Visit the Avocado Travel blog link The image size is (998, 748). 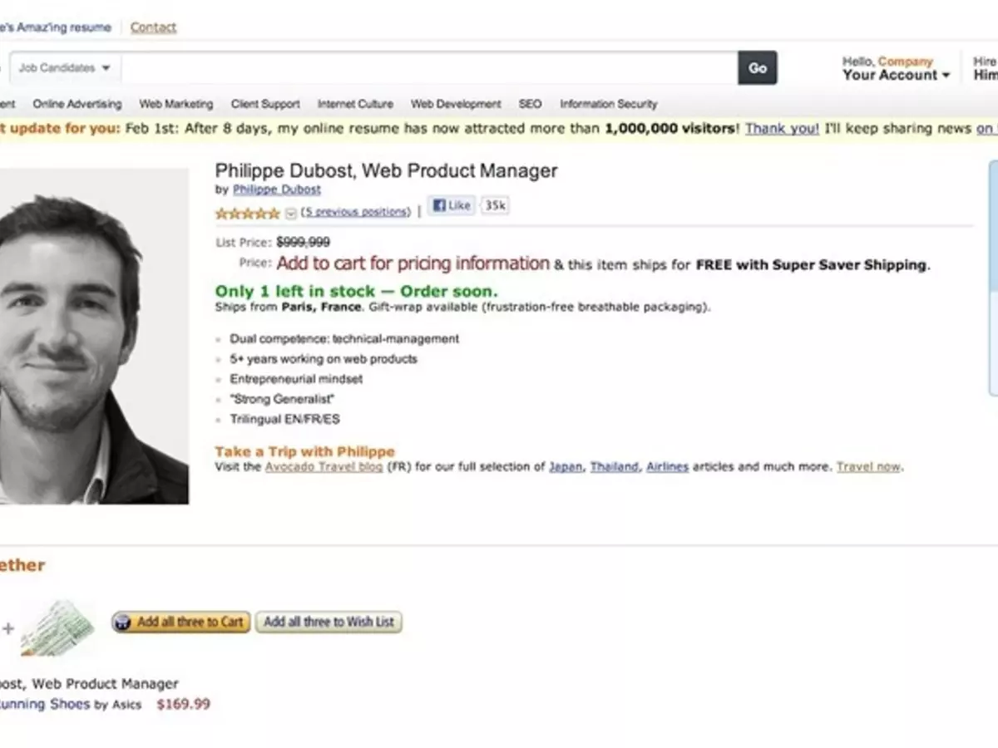point(324,467)
